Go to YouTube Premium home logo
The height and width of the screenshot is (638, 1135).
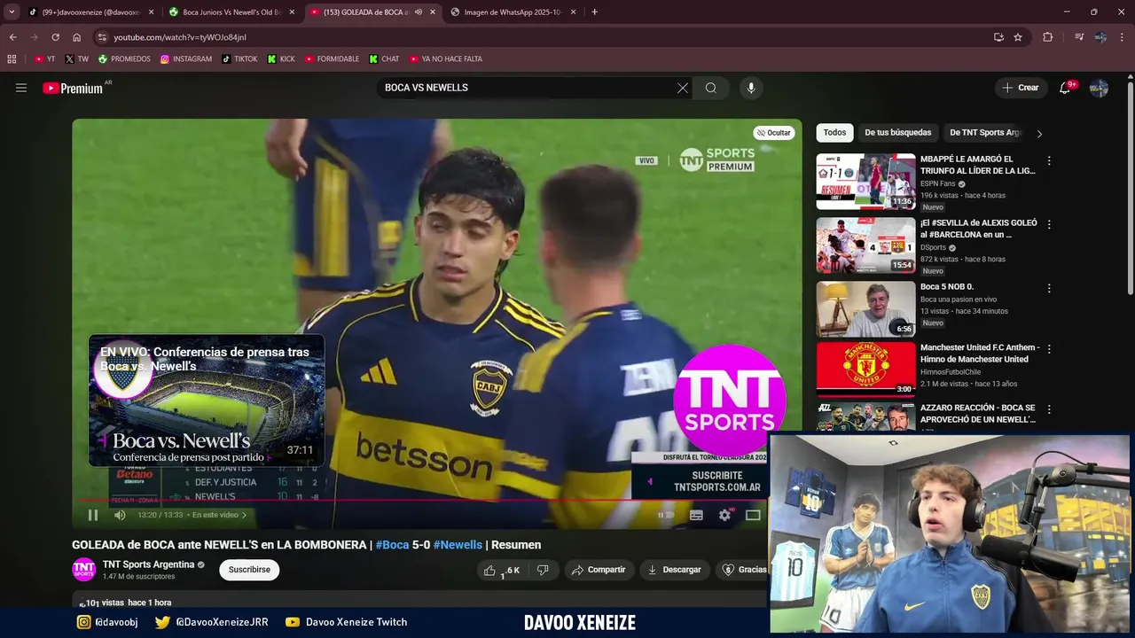73,88
